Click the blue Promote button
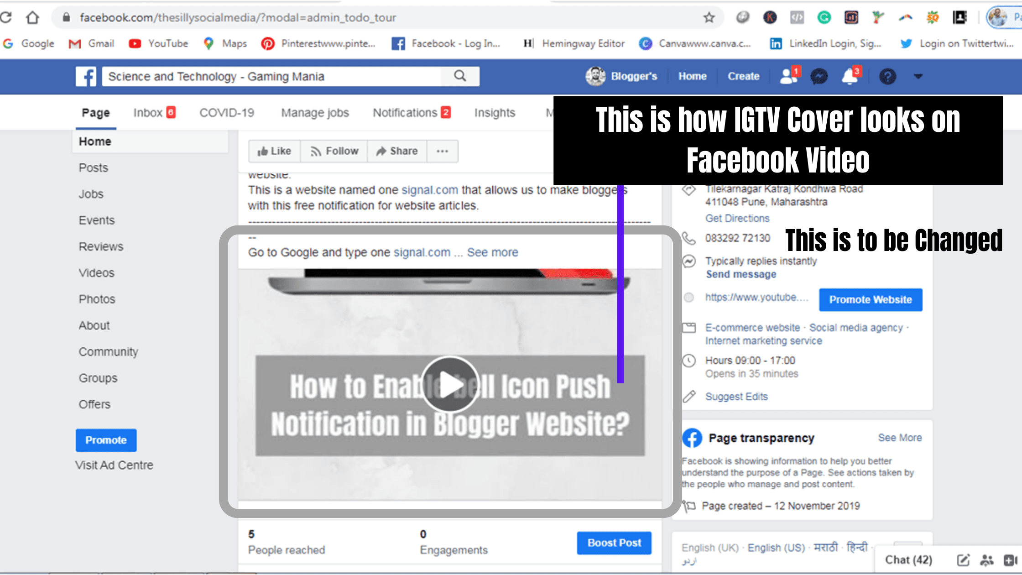The width and height of the screenshot is (1022, 575). 106,440
